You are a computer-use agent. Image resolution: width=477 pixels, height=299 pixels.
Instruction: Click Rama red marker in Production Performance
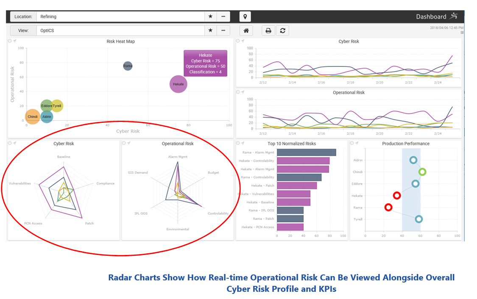click(x=388, y=207)
